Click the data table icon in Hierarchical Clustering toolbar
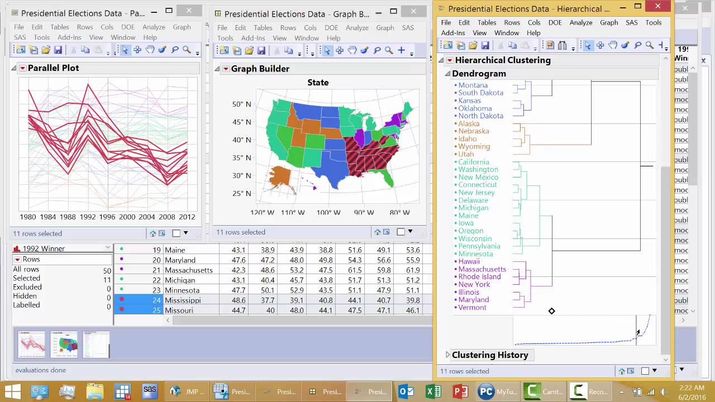 (550, 45)
